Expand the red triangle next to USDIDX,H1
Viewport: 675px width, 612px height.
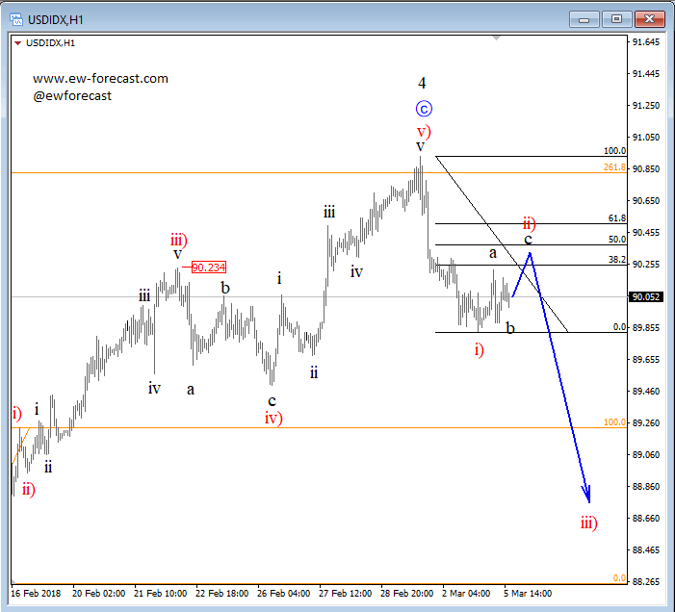pos(17,43)
